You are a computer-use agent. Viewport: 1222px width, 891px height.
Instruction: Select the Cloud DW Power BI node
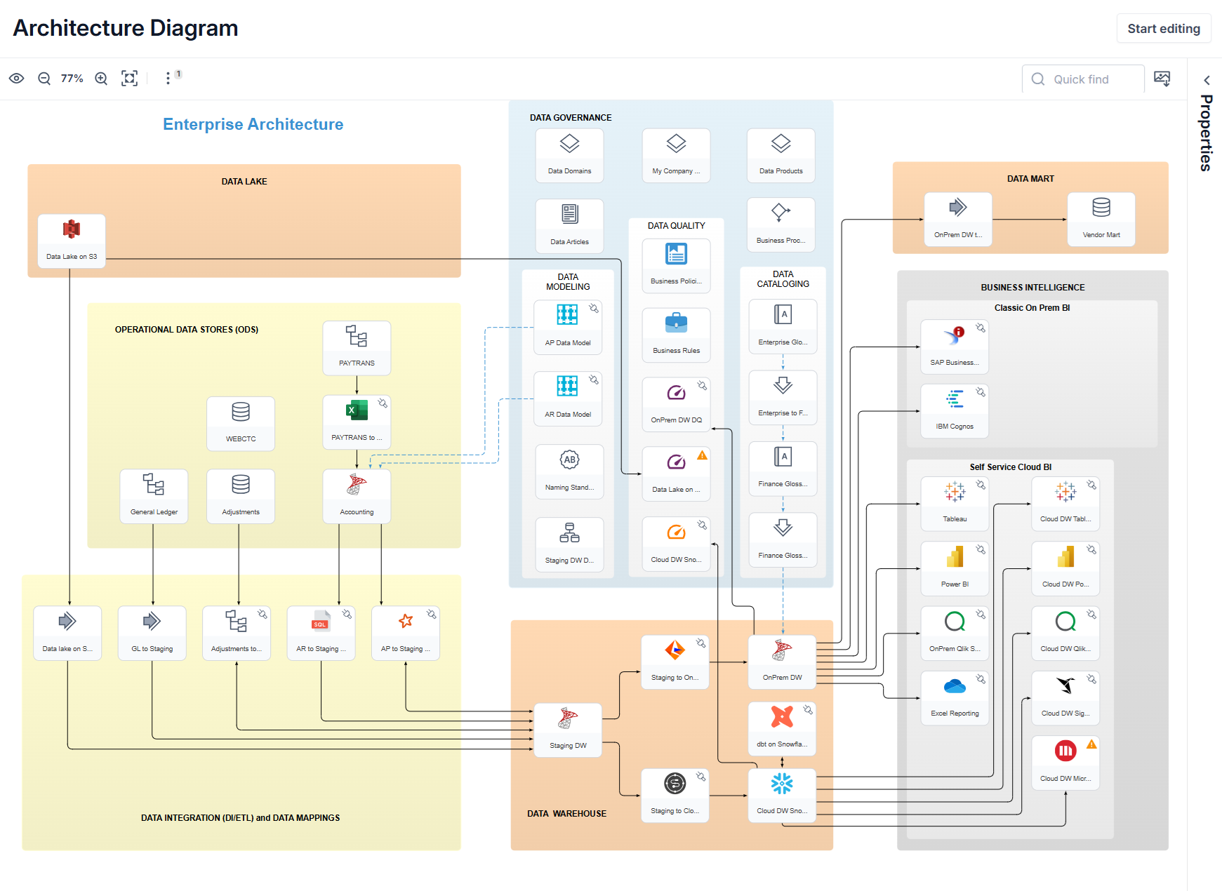tap(1065, 568)
